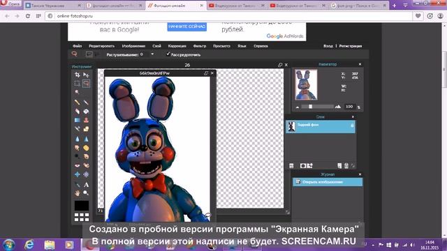Screen dimensions: 447x251
Task: Select the Sponge tool
Action: 86,148
